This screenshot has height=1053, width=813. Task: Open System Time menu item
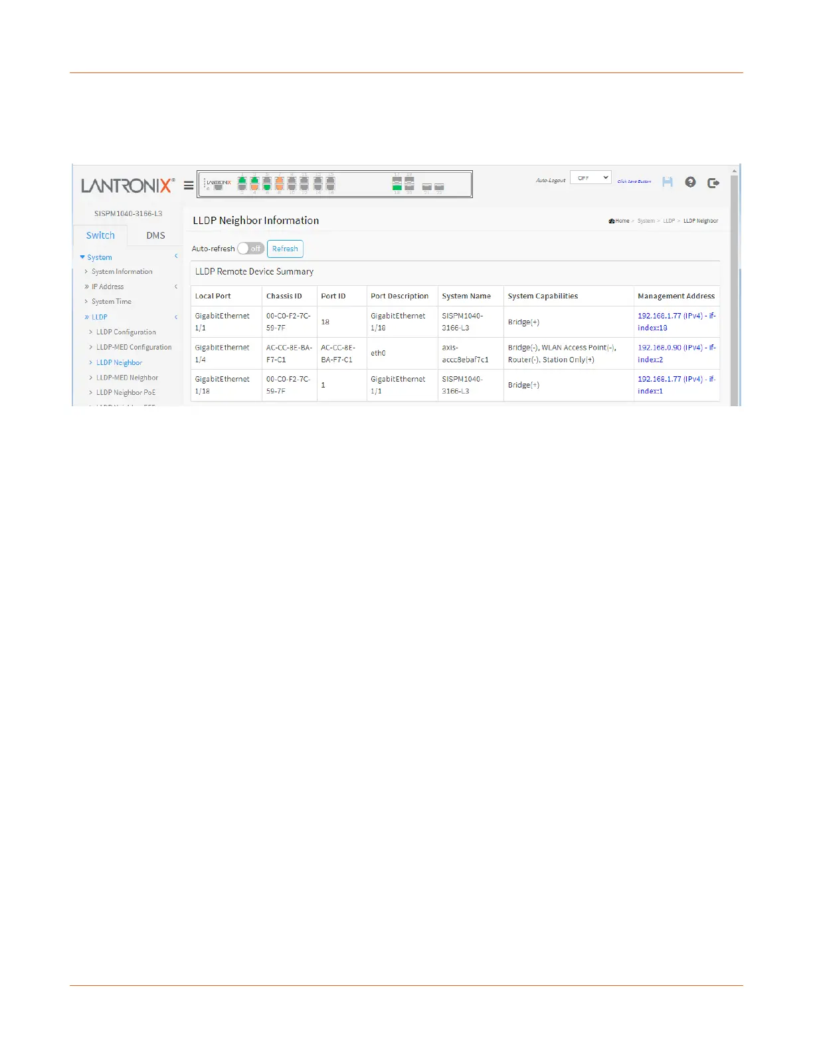[112, 302]
